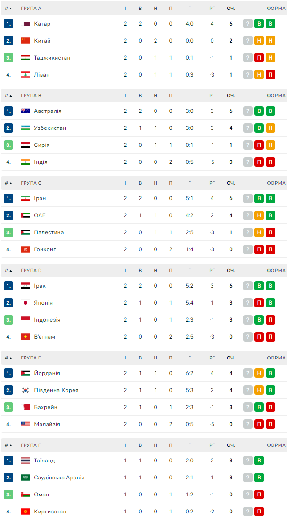287x521 pixels.
Task: Click the Saudi Arabia flag icon
Action: coord(25,478)
